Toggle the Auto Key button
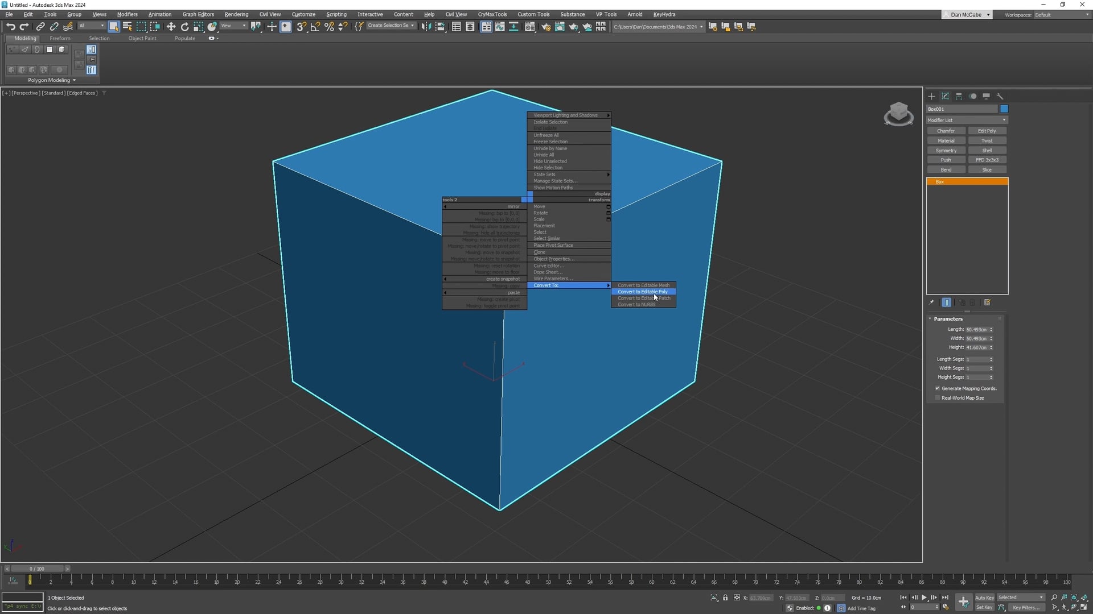1093x614 pixels. click(x=984, y=598)
